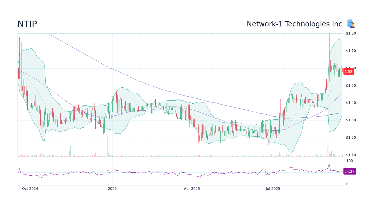Click the 2025 label on the time axis
Viewport: 372px width, 209px height.
pos(112,188)
